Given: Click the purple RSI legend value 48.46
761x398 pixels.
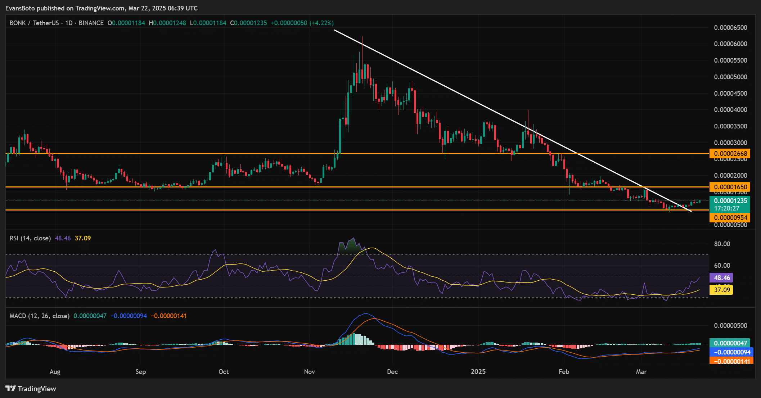Looking at the screenshot, I should click(63, 238).
